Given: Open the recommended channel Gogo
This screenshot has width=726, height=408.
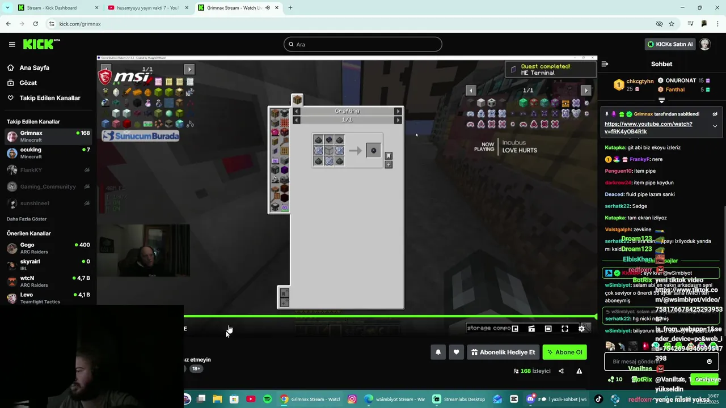Looking at the screenshot, I should click(x=48, y=248).
